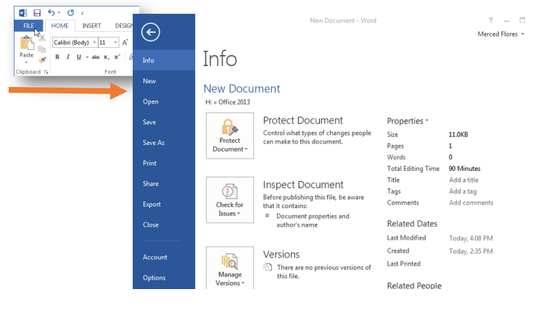533x313 pixels.
Task: Go back using the Backstage arrow
Action: pyautogui.click(x=150, y=31)
